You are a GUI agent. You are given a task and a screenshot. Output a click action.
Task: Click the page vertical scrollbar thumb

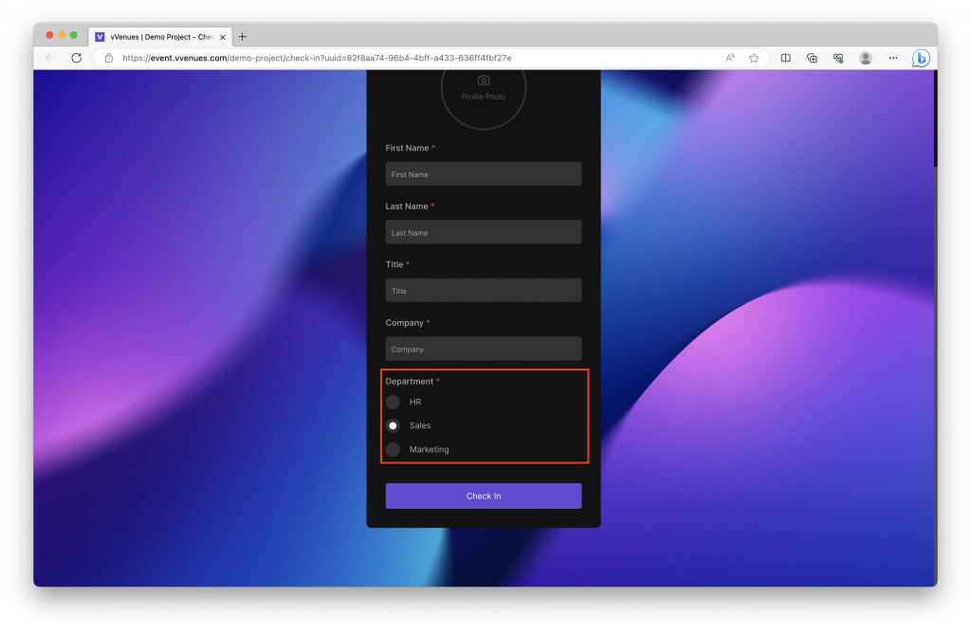click(x=935, y=117)
